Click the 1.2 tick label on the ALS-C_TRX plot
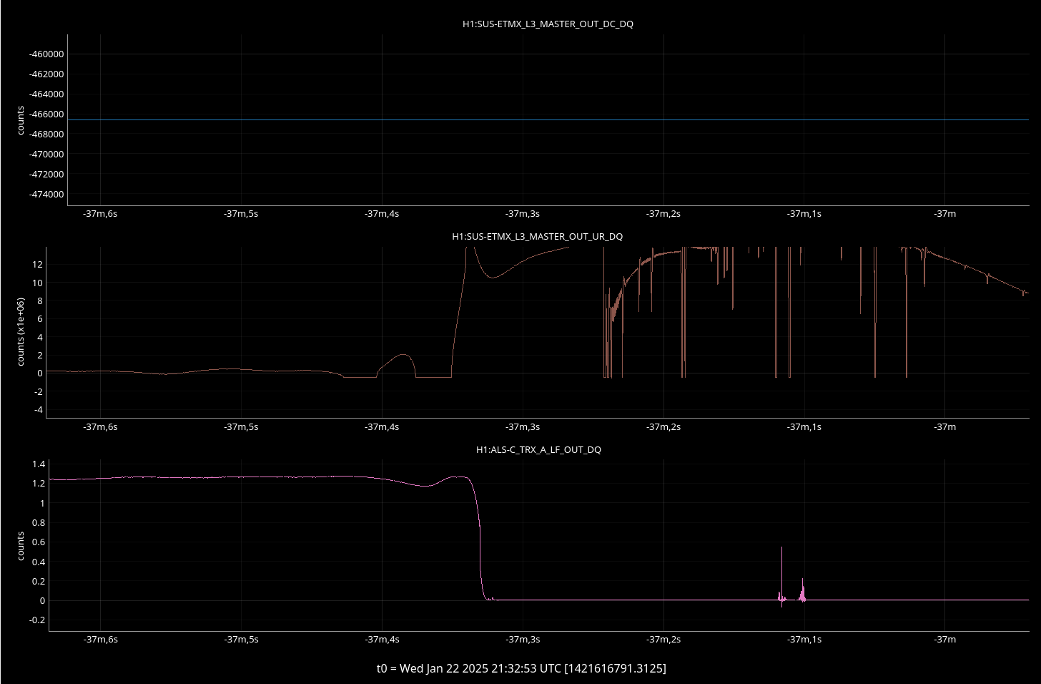Image resolution: width=1041 pixels, height=684 pixels. click(39, 483)
